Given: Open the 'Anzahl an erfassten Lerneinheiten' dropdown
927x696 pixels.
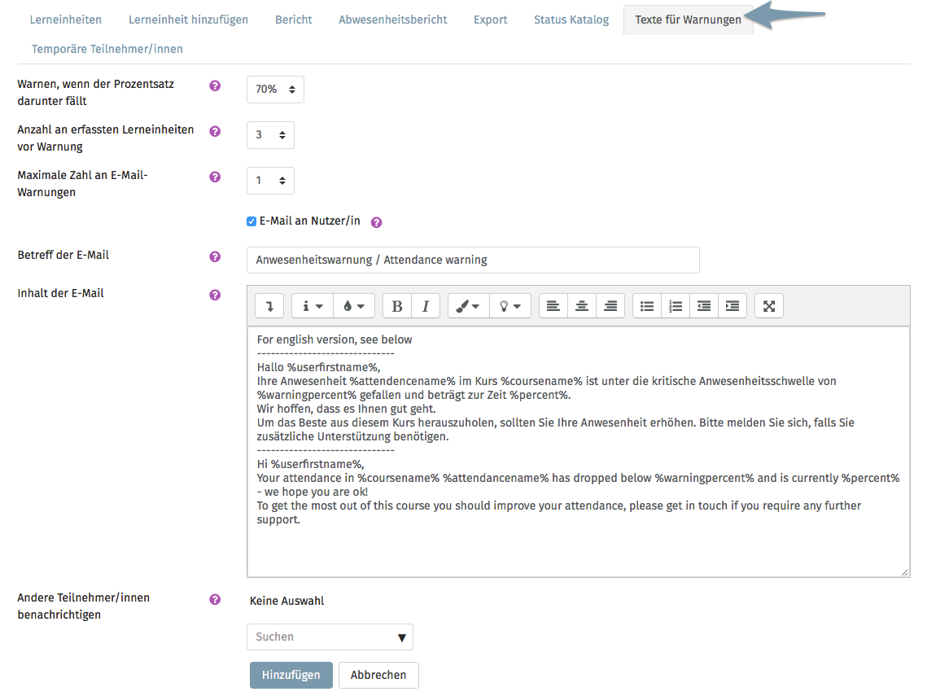Looking at the screenshot, I should [270, 135].
